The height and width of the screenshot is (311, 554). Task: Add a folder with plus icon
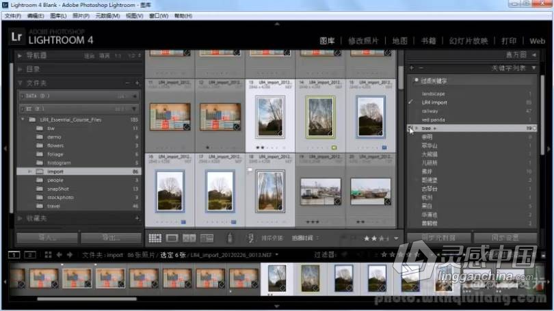click(x=137, y=83)
